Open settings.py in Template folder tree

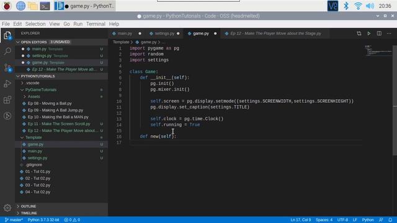[x=61, y=158]
